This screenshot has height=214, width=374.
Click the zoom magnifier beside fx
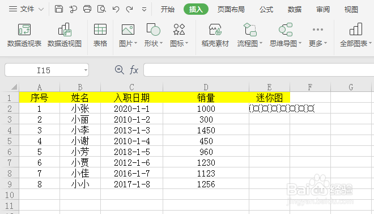tap(119, 70)
